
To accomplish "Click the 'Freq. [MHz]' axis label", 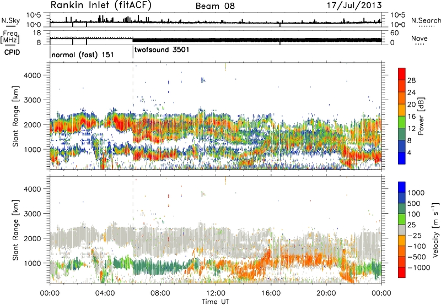I will point(10,37).
